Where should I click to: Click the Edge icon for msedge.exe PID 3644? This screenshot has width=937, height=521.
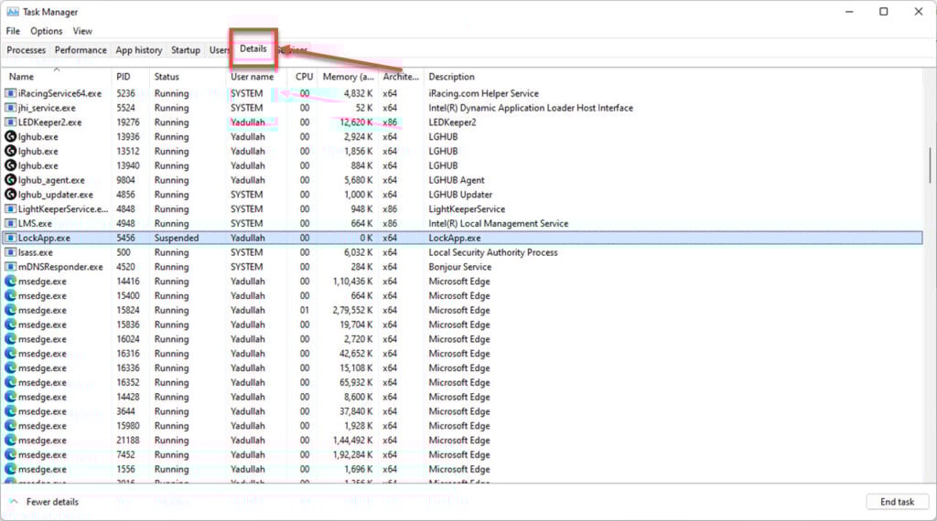[x=10, y=411]
